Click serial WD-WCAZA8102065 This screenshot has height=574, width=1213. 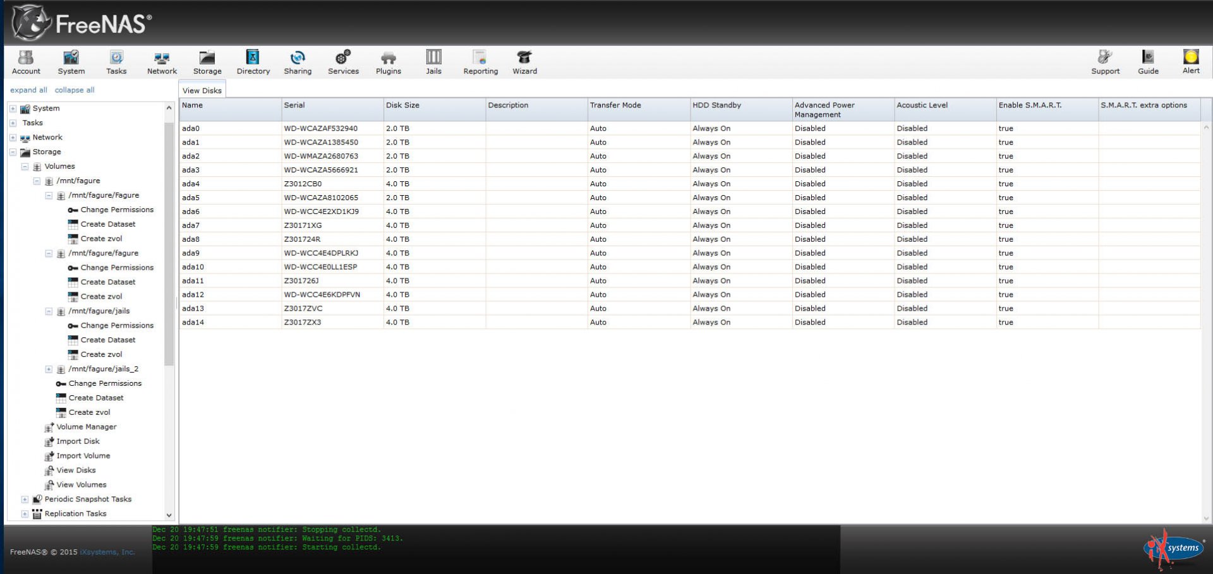click(x=321, y=198)
